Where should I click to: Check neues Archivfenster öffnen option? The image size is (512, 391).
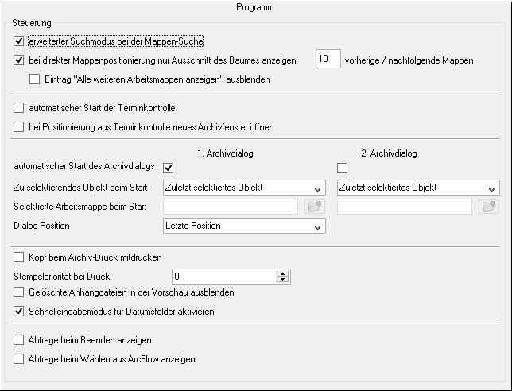18,126
